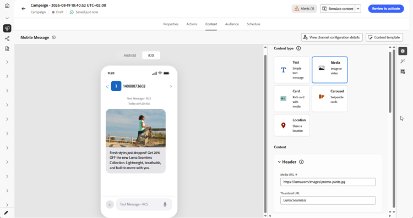Viewport: 413px width, 218px height.
Task: Click the content panel vertical scrollbar
Action: tap(390, 82)
